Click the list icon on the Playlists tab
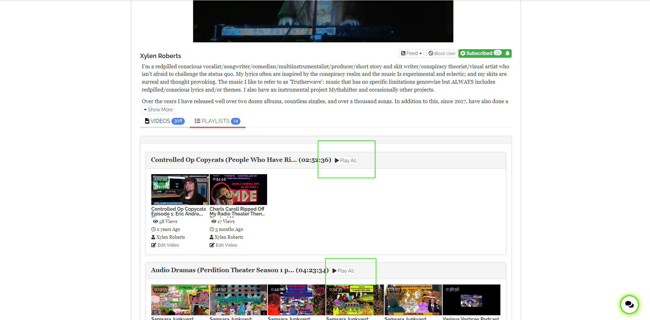Viewport: 650px width, 320px height. tap(197, 121)
